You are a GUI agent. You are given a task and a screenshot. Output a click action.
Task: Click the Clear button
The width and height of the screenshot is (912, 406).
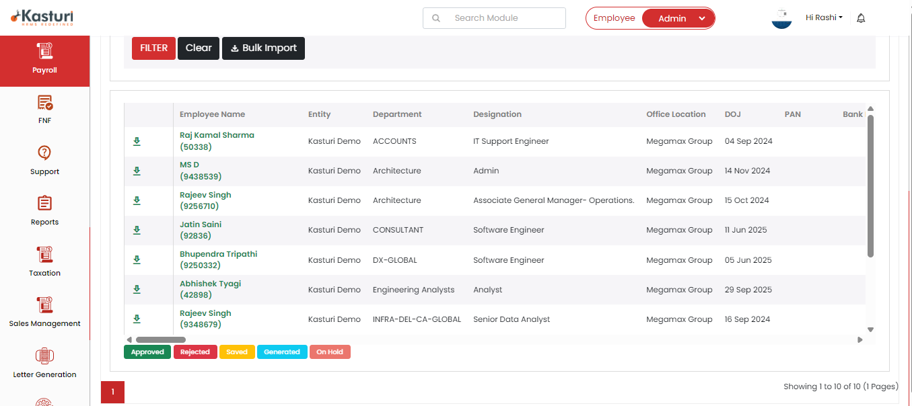tap(199, 48)
